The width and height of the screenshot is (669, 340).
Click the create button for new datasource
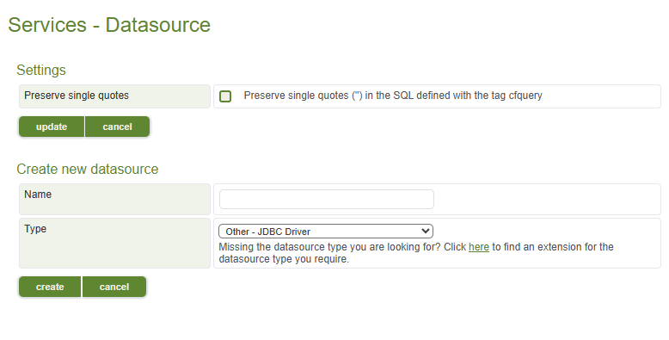coord(50,287)
